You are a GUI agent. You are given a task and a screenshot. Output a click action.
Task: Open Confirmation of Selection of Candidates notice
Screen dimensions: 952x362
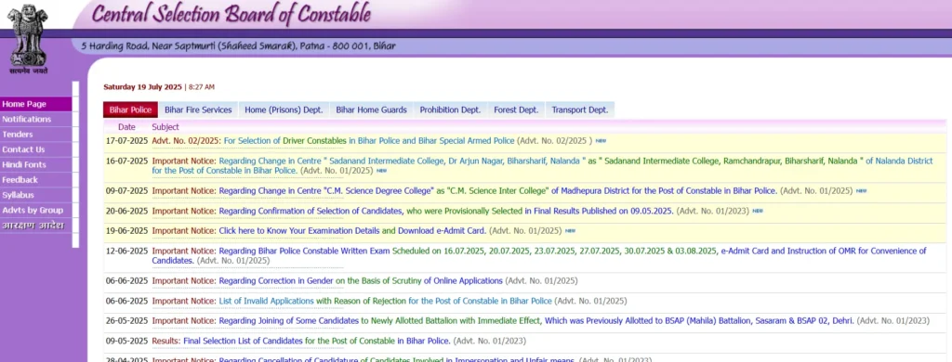[446, 211]
